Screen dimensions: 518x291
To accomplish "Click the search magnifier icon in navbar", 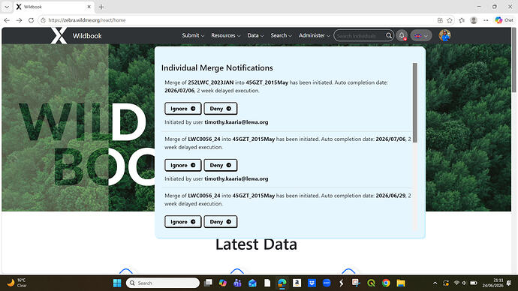I will (x=389, y=35).
